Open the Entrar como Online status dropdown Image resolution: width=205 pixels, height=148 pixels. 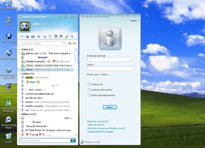(105, 75)
